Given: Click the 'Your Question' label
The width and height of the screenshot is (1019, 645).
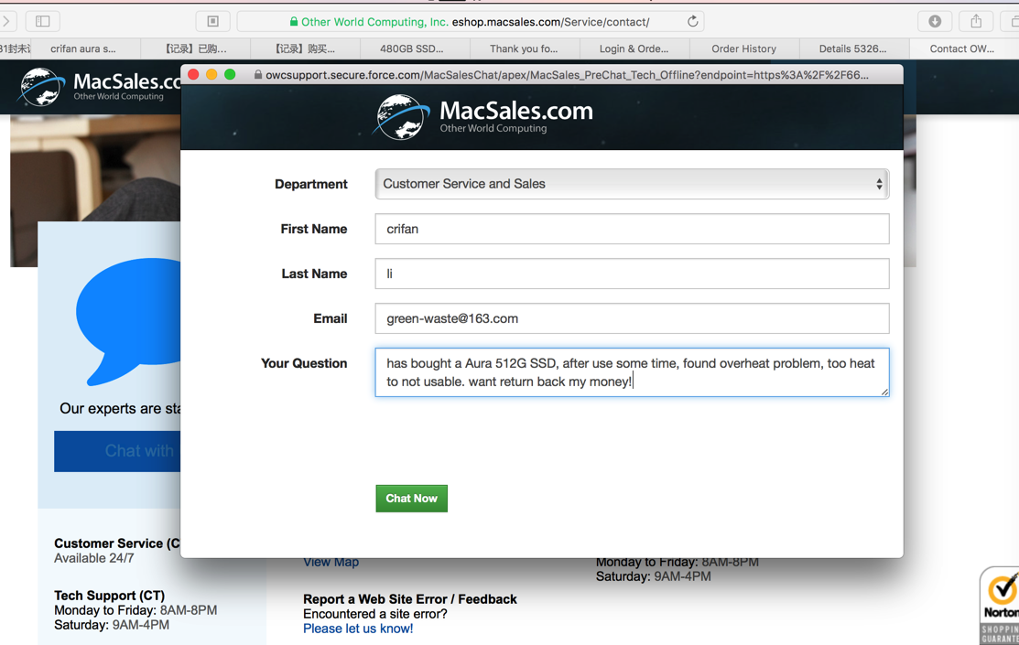Looking at the screenshot, I should tap(303, 363).
